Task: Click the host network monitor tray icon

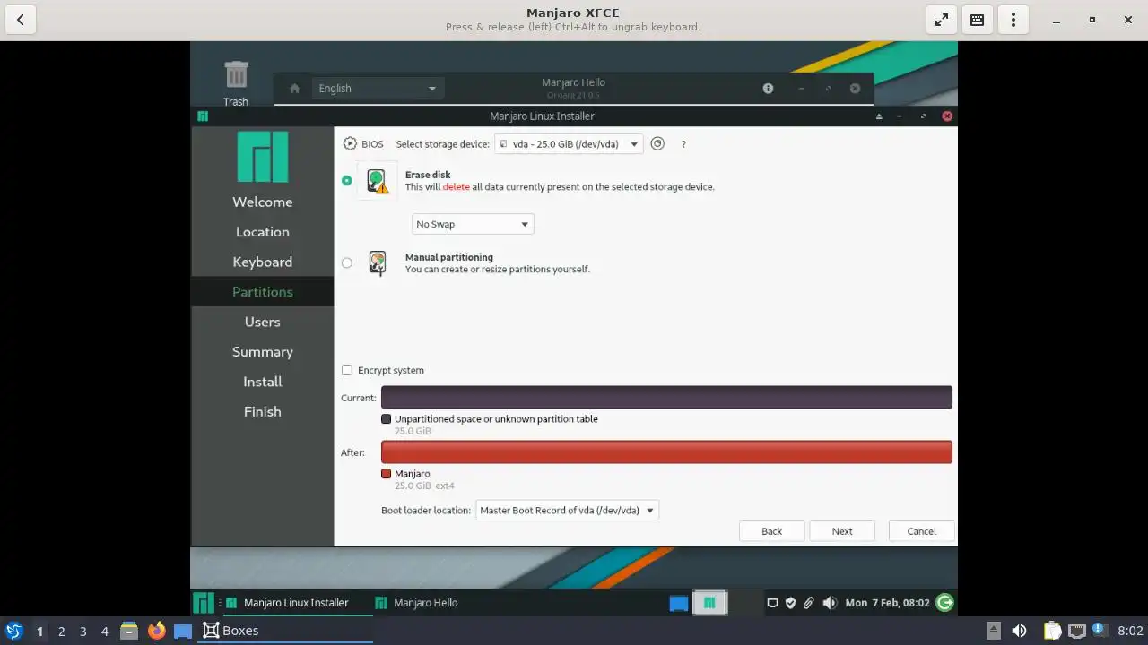Action: (x=1076, y=631)
